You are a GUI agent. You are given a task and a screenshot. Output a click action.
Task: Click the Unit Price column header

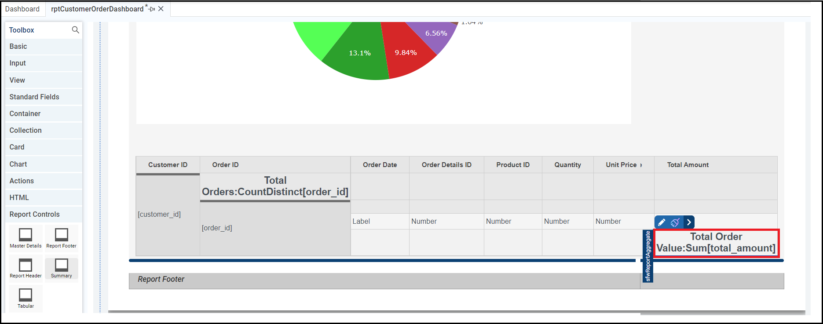pyautogui.click(x=624, y=165)
